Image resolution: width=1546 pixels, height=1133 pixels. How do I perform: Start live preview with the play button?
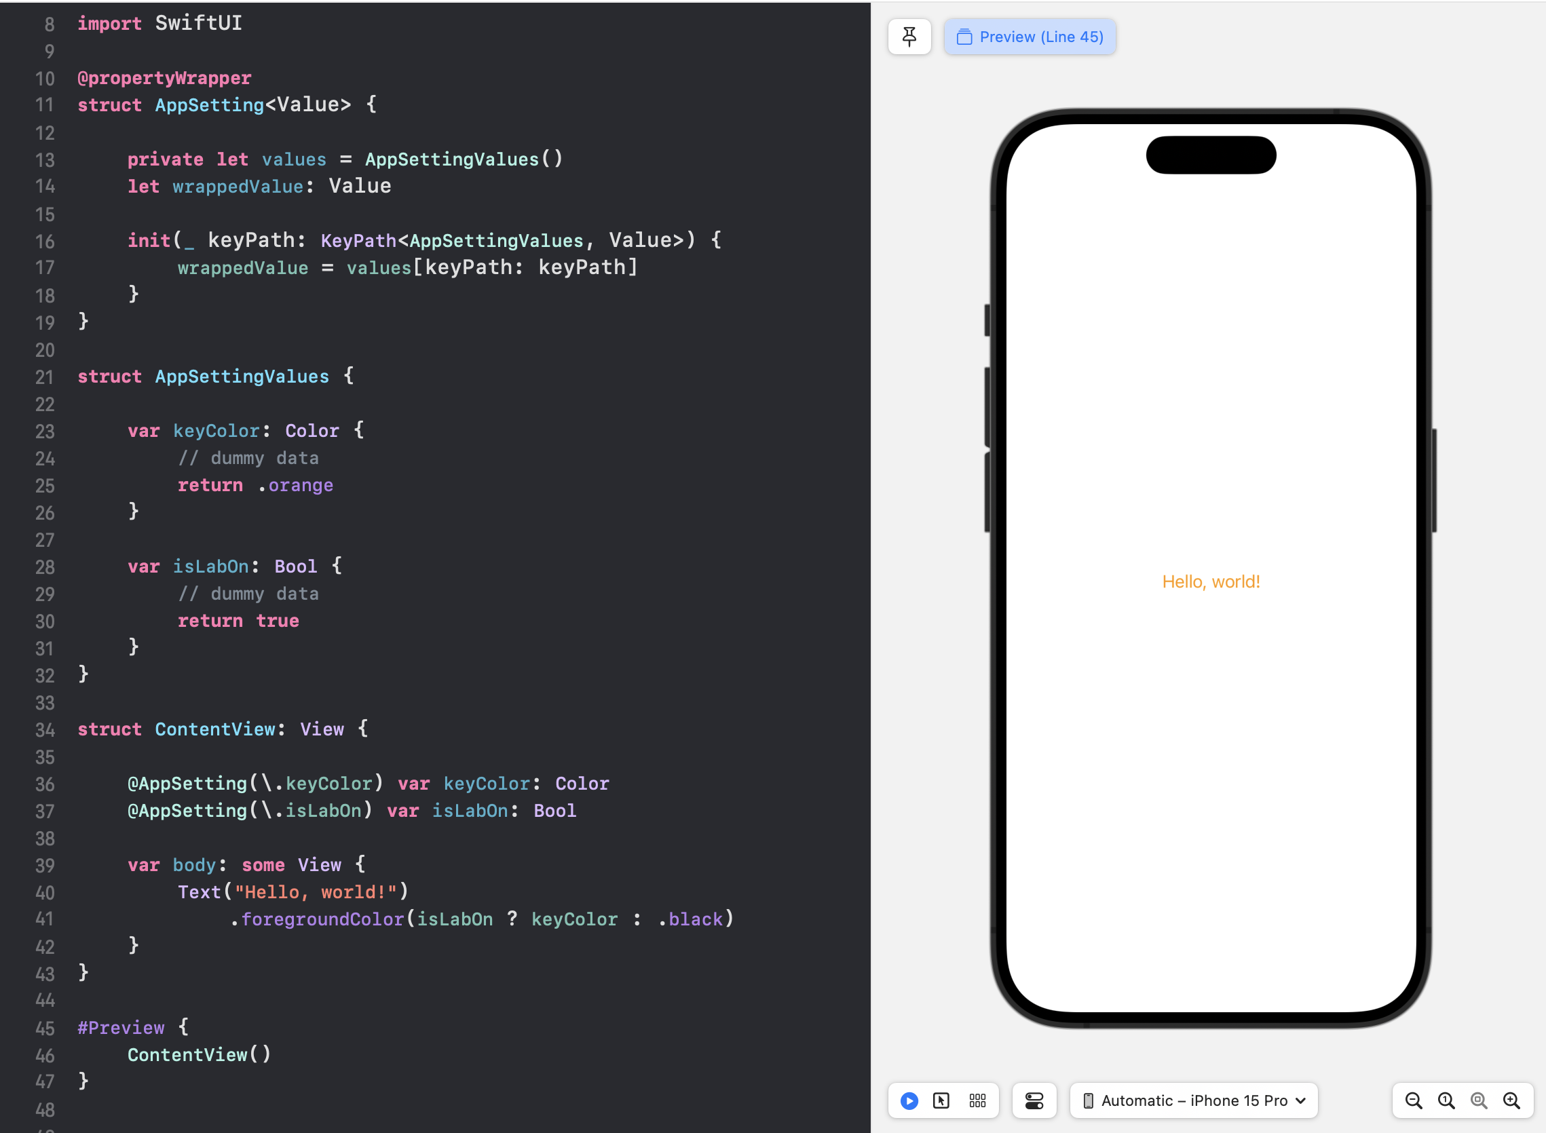(x=909, y=1100)
